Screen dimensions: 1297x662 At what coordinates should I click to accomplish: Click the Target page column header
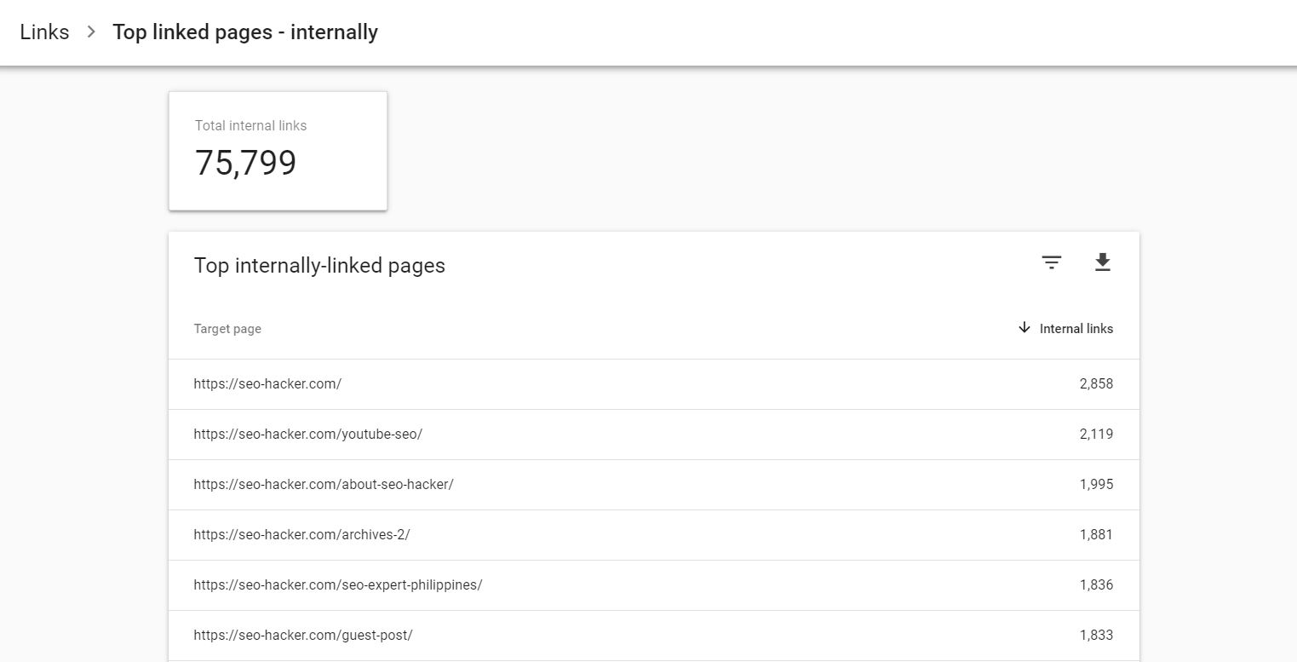pos(227,329)
